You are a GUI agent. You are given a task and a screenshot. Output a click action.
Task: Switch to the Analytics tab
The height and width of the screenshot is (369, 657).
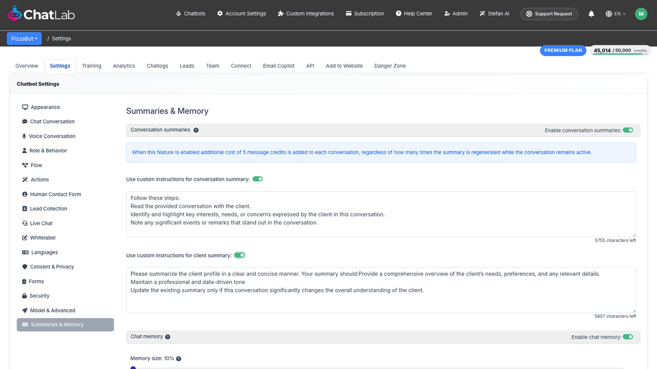(x=124, y=66)
